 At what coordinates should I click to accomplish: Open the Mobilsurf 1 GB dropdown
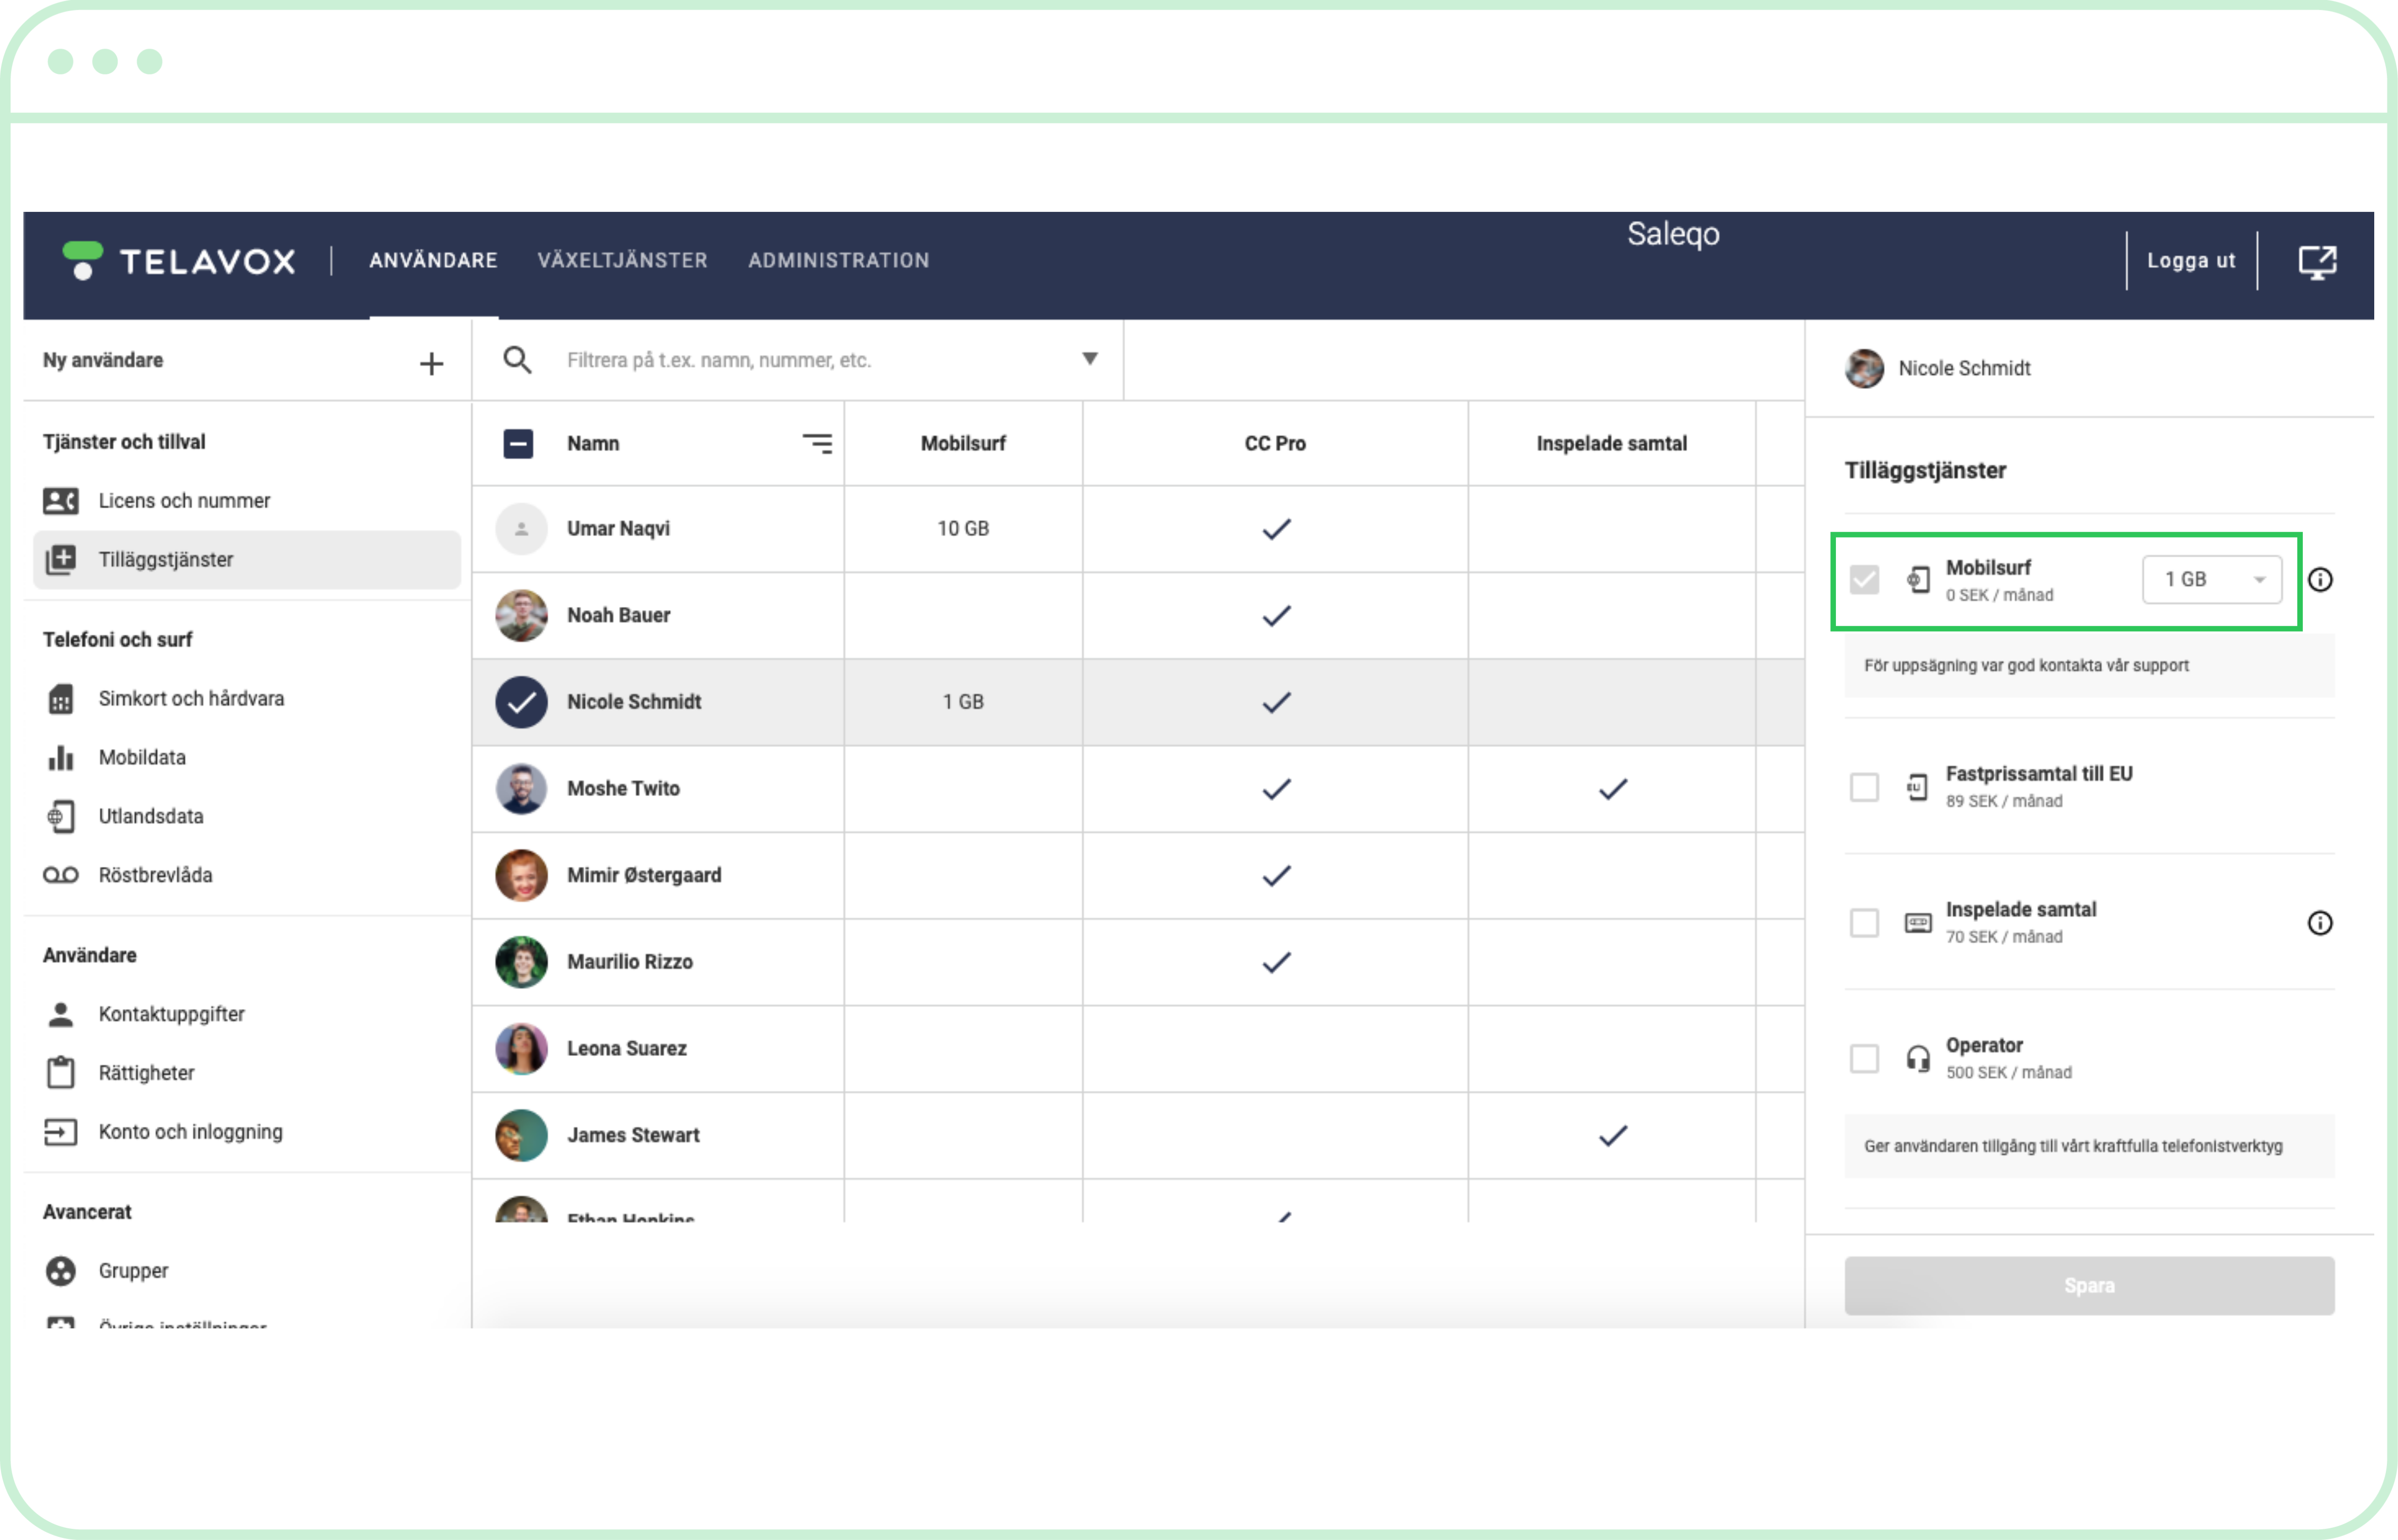tap(2211, 580)
